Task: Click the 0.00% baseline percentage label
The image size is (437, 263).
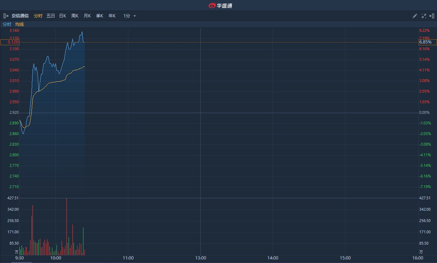Action: point(424,113)
